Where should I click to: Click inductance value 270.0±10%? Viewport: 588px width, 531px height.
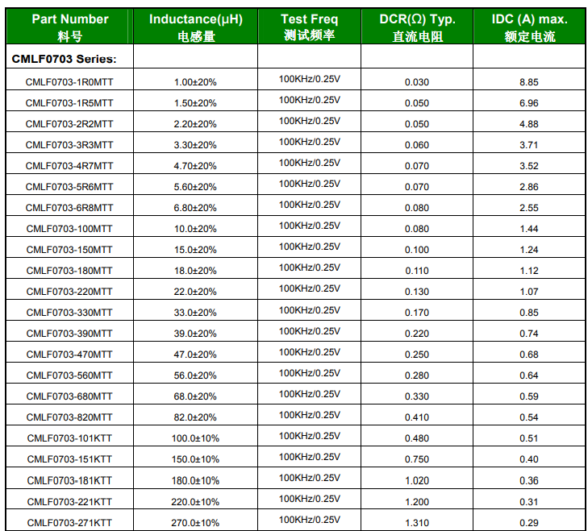tap(195, 523)
